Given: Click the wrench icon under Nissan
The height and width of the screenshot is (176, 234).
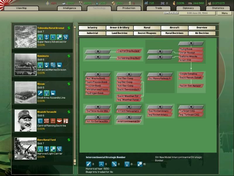Looking at the screenshot, I should tap(40, 93).
